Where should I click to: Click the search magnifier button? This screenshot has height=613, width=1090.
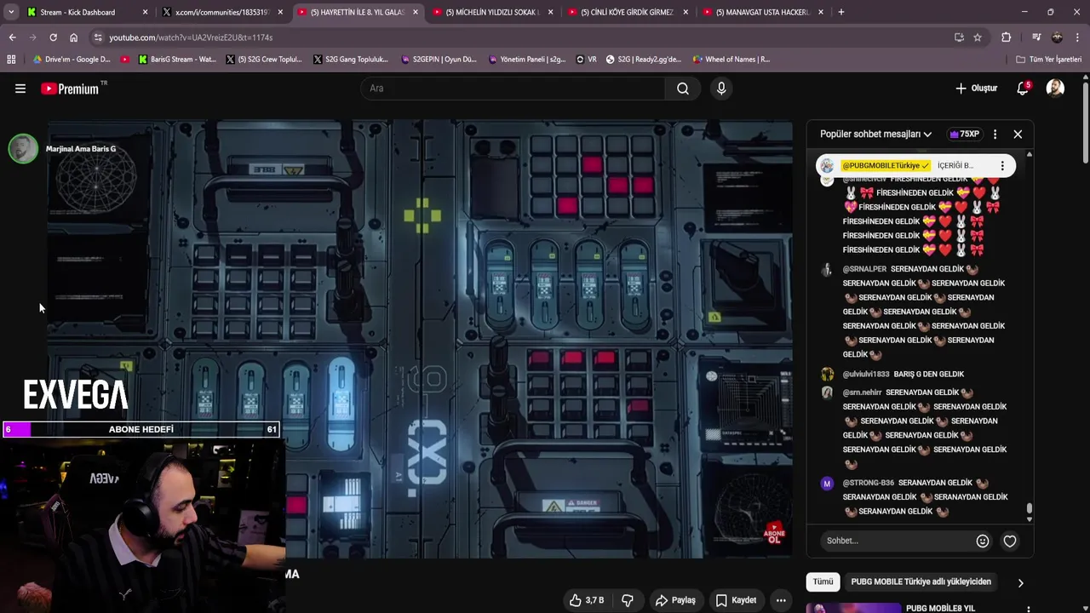pyautogui.click(x=683, y=89)
